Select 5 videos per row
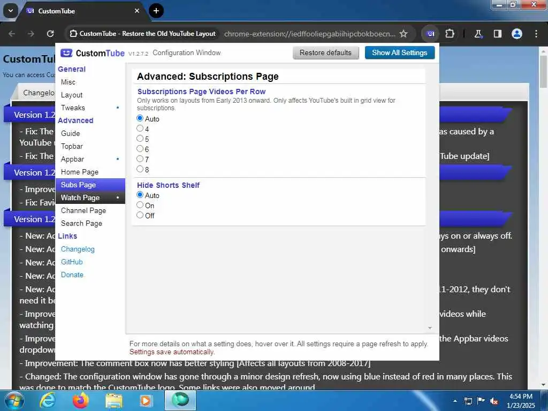Viewport: 548px width, 411px height. tap(140, 139)
